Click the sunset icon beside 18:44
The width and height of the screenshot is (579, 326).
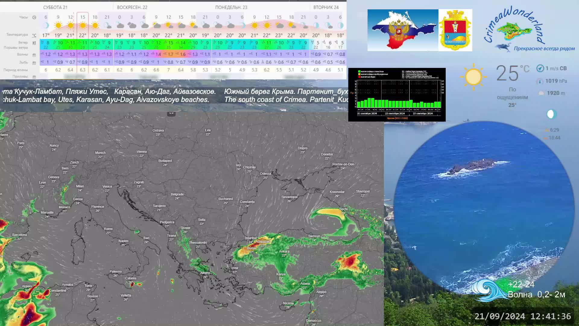(x=545, y=138)
